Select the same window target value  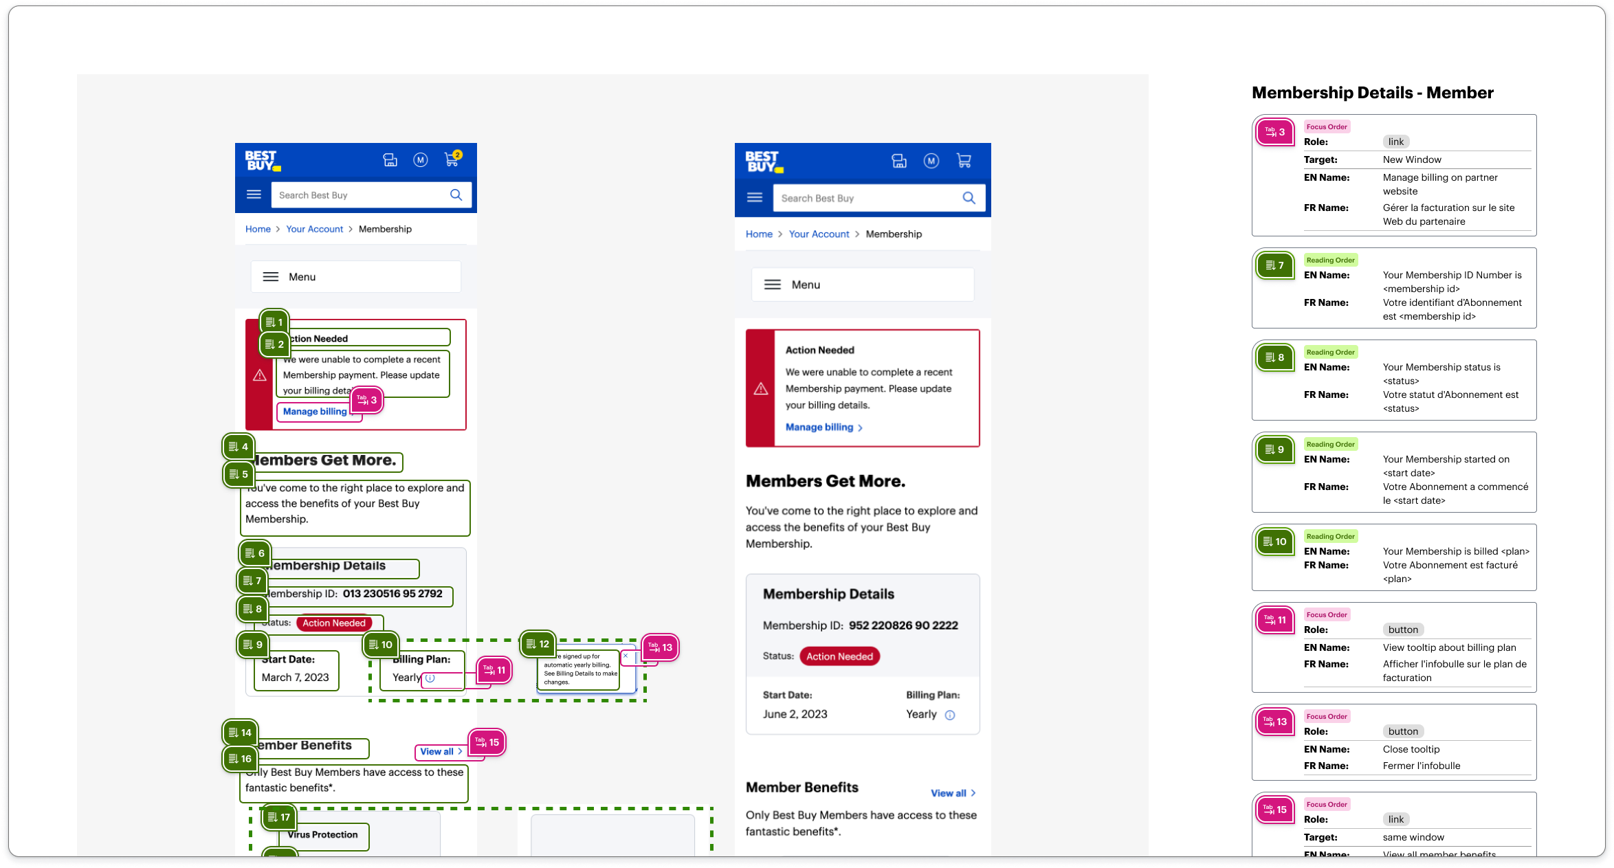tap(1413, 838)
